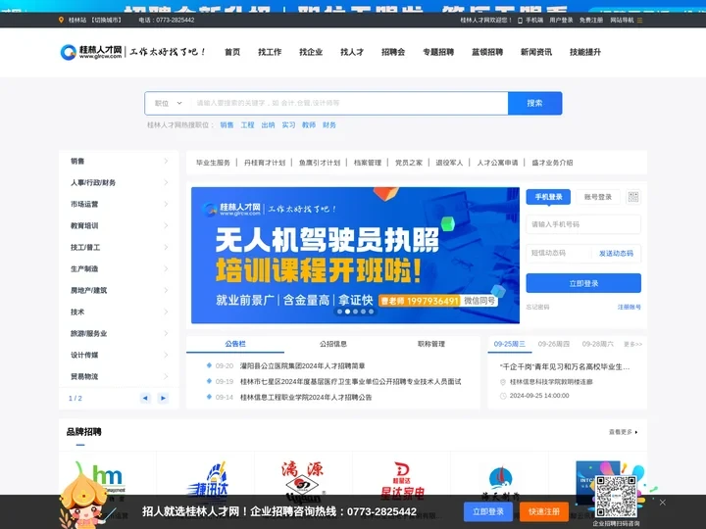Focus the phone number input field
The width and height of the screenshot is (706, 529).
click(x=583, y=224)
